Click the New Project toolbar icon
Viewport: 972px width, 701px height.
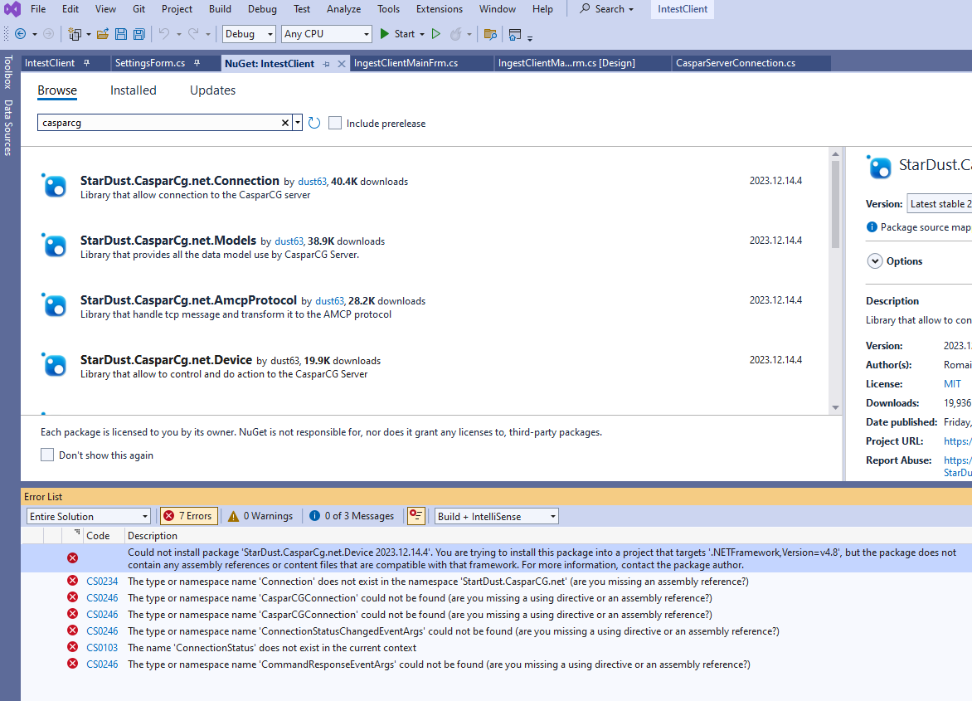click(75, 34)
